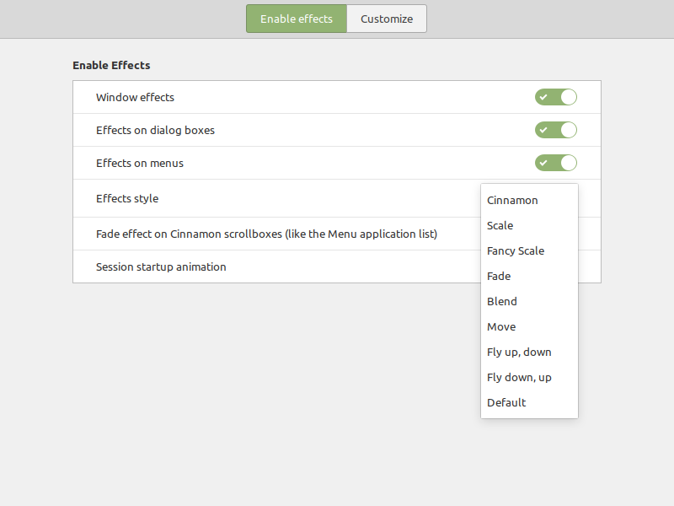Choose Scale as the effects style
This screenshot has width=674, height=506.
[500, 225]
